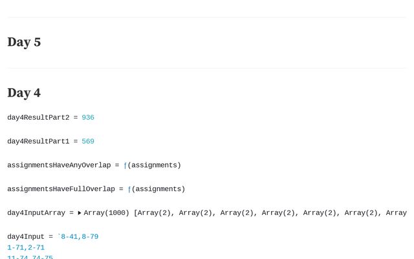Click the day4Input variable name
414x259 pixels.
(26, 237)
